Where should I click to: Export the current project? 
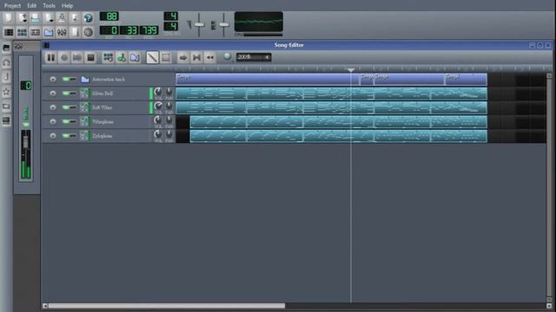point(75,17)
